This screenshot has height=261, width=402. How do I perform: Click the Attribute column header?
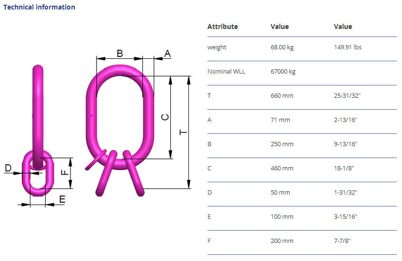coord(223,27)
